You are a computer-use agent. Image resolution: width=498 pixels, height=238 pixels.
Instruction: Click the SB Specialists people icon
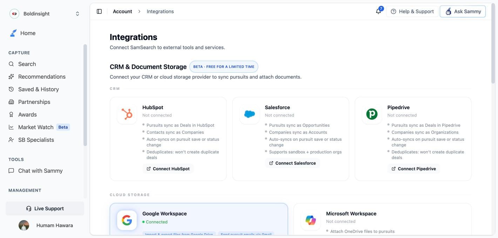click(x=11, y=140)
